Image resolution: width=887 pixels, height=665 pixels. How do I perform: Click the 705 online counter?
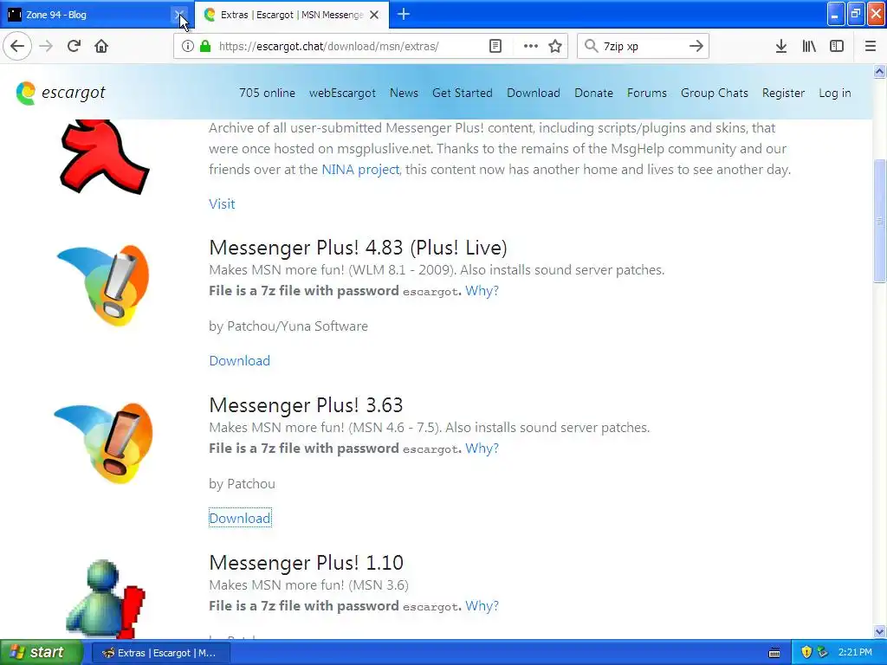(267, 93)
